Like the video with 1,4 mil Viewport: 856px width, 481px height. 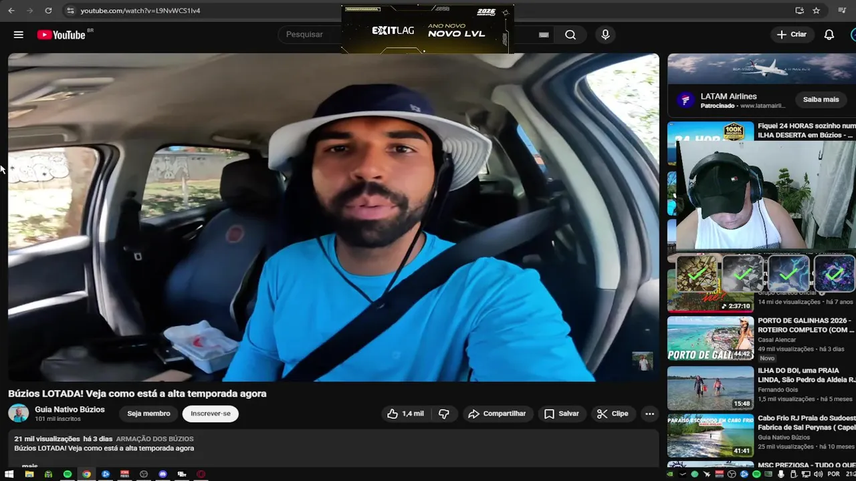pos(405,414)
